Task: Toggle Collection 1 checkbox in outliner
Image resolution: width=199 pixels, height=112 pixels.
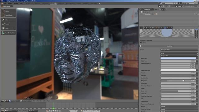Action: (x=144, y=14)
